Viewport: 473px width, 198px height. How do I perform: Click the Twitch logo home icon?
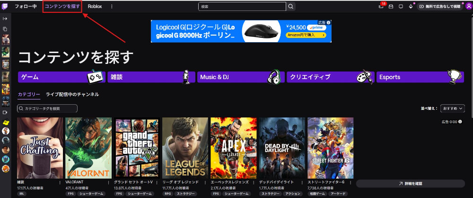(5, 7)
